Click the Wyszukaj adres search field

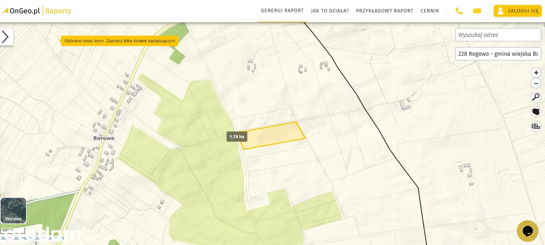click(x=498, y=35)
